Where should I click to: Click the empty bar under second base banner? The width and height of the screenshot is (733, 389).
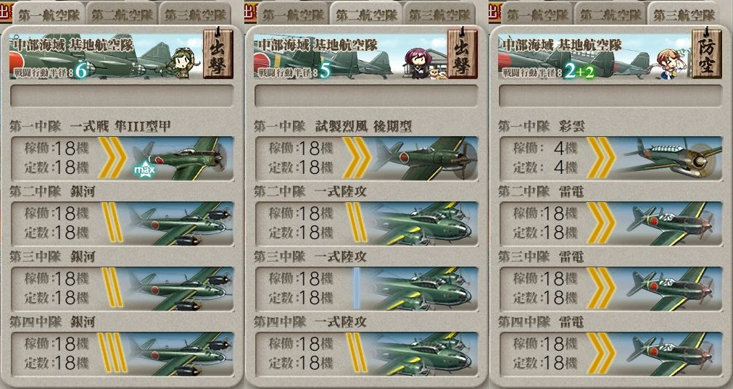[x=365, y=96]
